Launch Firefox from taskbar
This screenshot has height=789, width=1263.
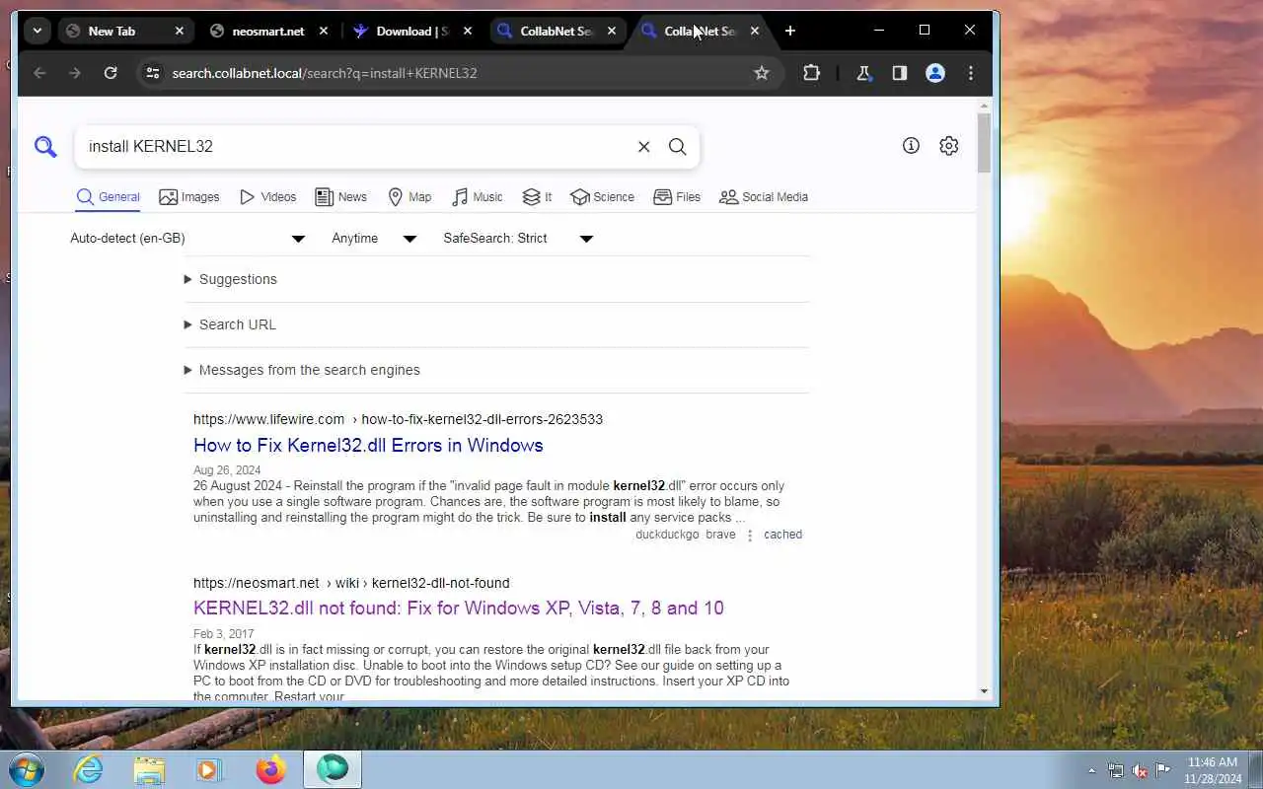[x=270, y=769]
